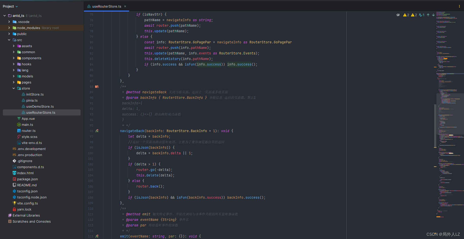464x239 pixels.
Task: Click the navigateBack method name at line 96
Action: (x=132, y=131)
